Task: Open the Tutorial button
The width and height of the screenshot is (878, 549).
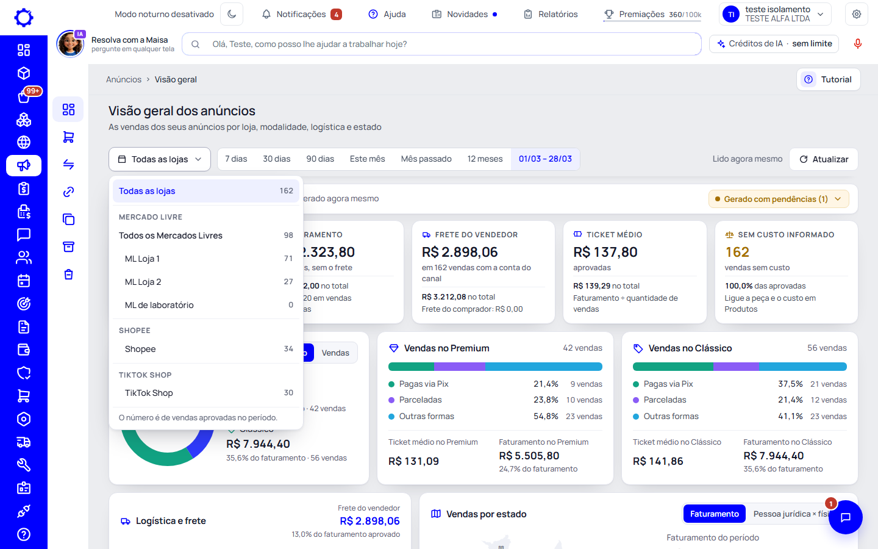Action: 829,79
